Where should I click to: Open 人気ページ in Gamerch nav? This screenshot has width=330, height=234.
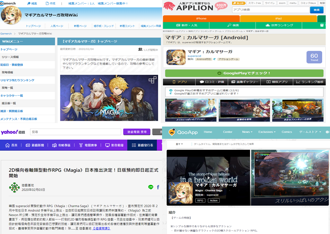pyautogui.click(x=57, y=26)
